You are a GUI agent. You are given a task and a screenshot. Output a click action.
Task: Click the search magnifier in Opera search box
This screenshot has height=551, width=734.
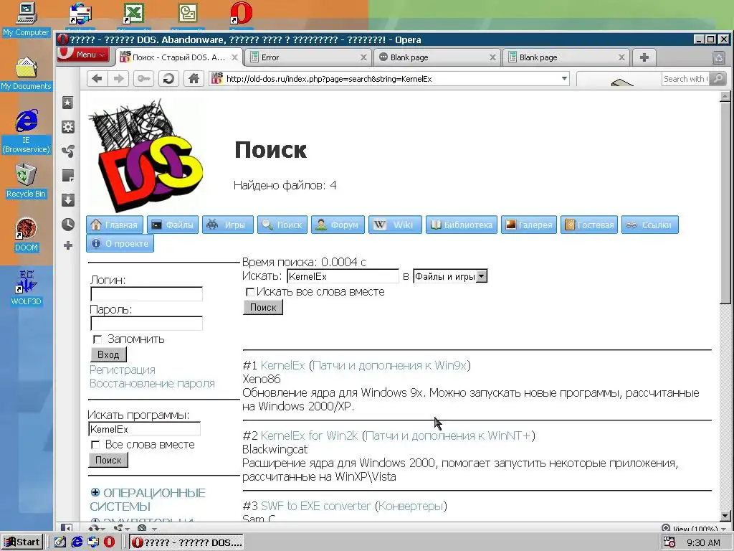(x=717, y=79)
